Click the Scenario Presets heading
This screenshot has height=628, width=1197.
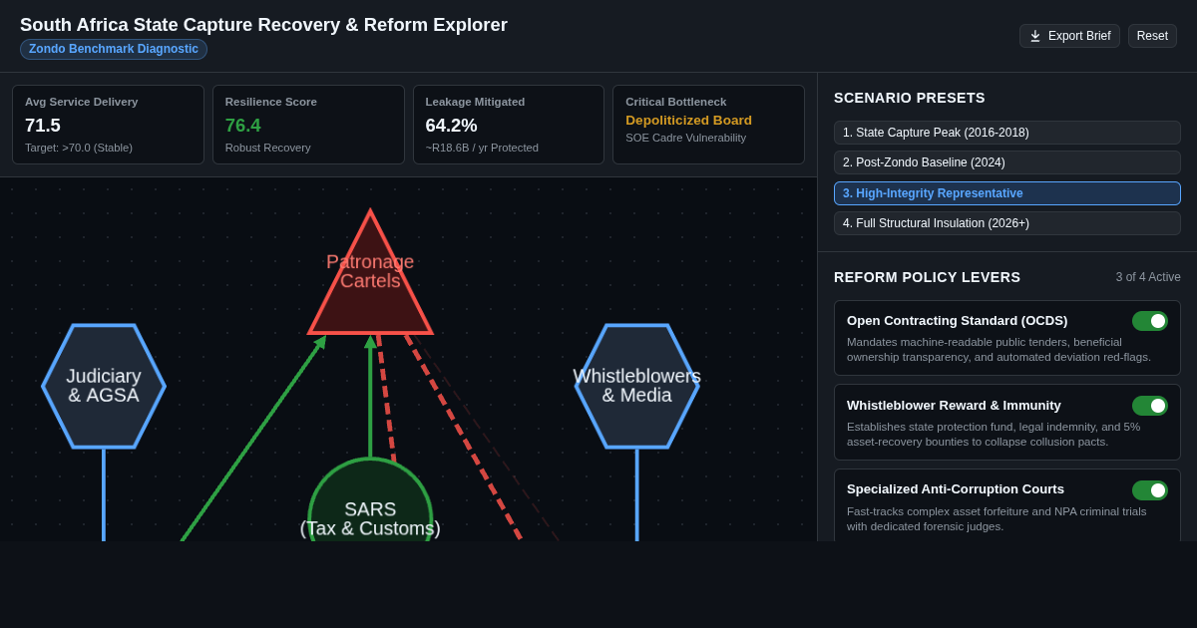click(x=910, y=98)
